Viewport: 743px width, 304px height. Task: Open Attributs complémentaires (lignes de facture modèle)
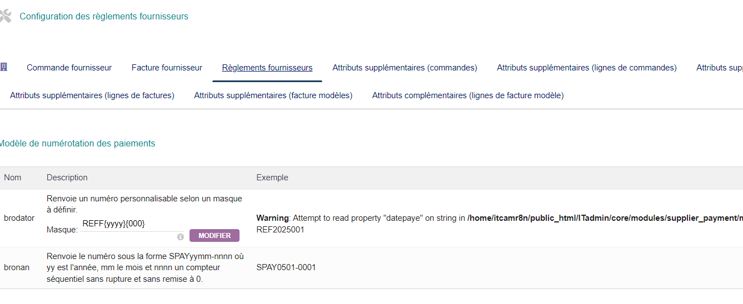tap(468, 95)
